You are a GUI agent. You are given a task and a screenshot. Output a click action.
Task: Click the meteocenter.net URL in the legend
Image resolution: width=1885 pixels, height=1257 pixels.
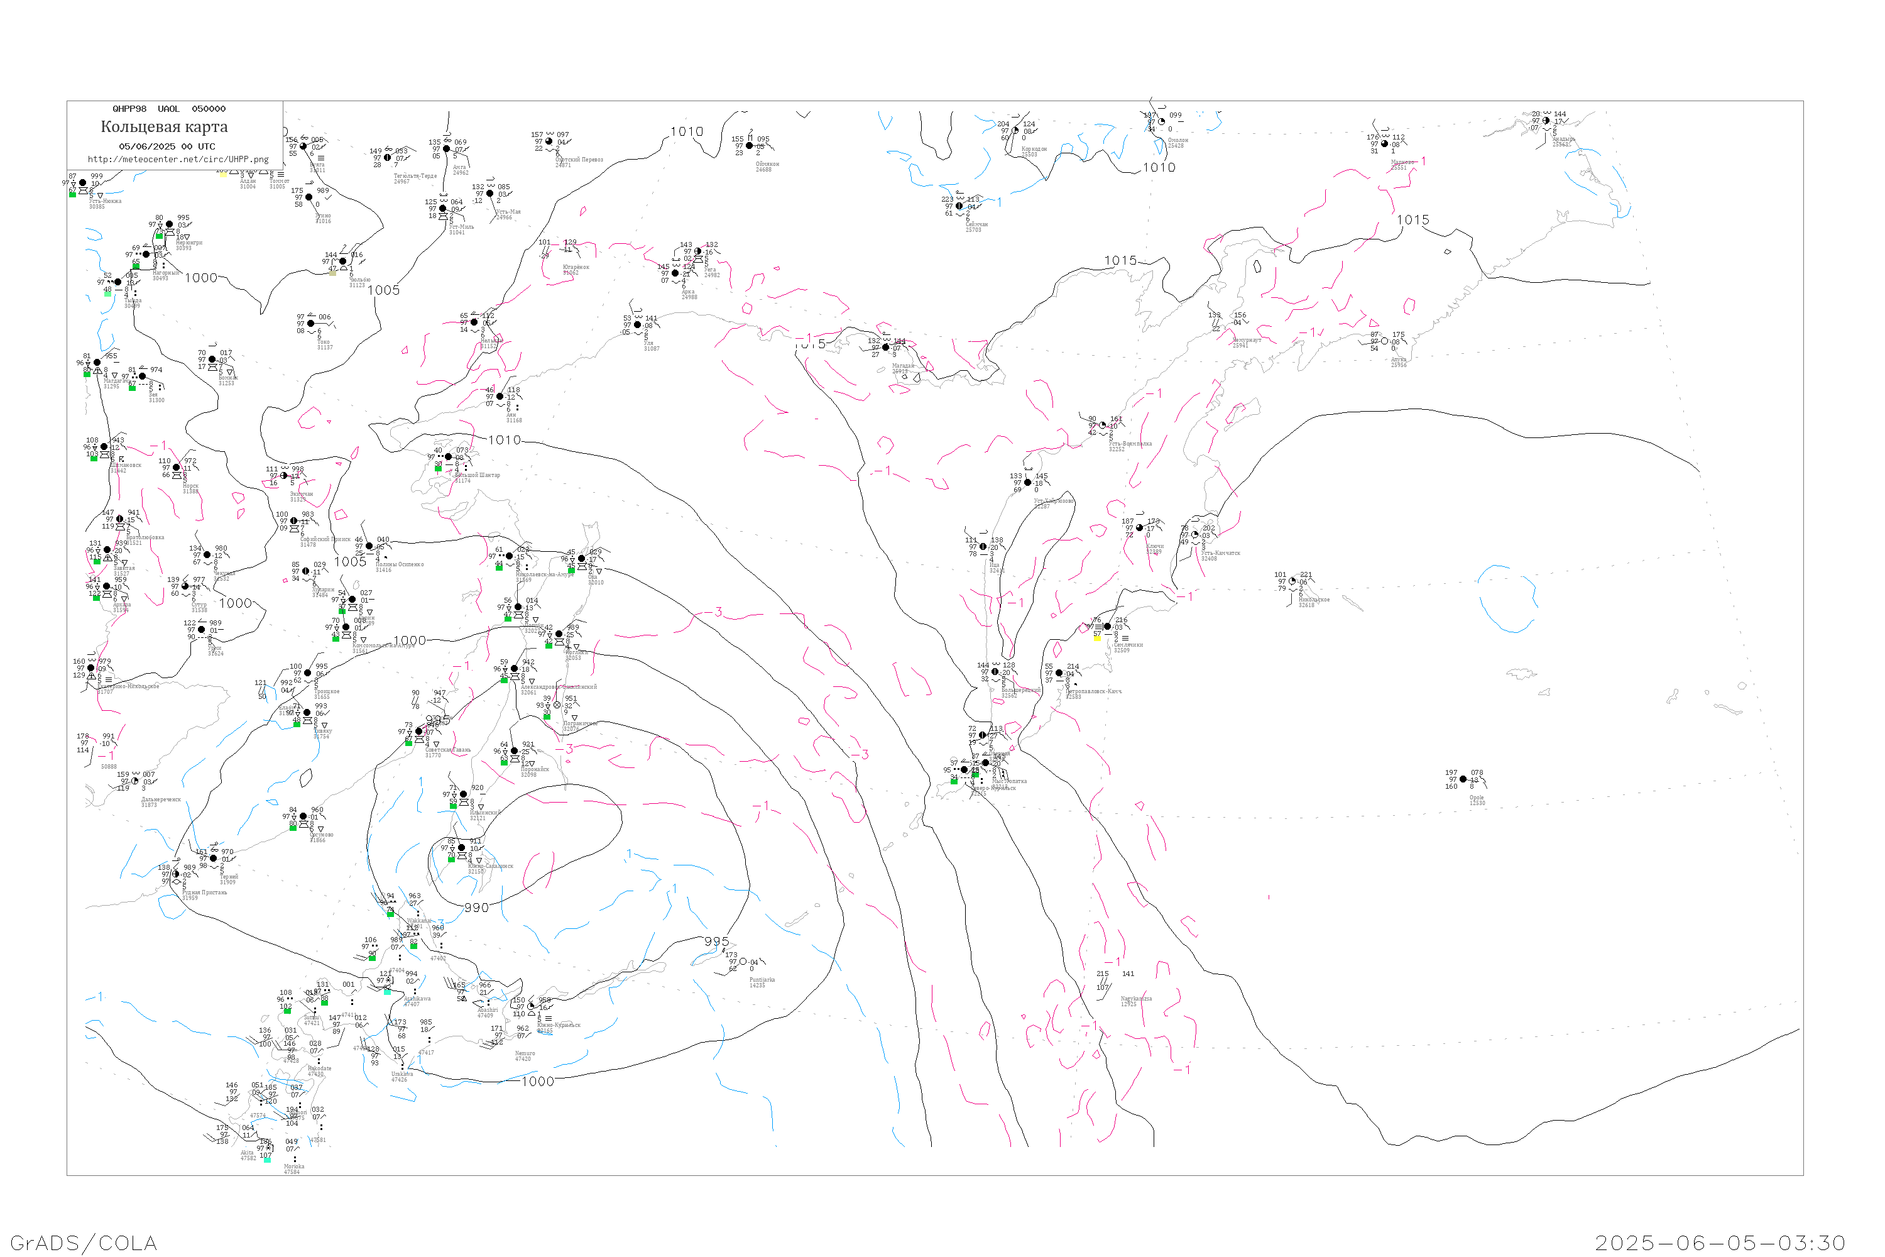click(178, 160)
